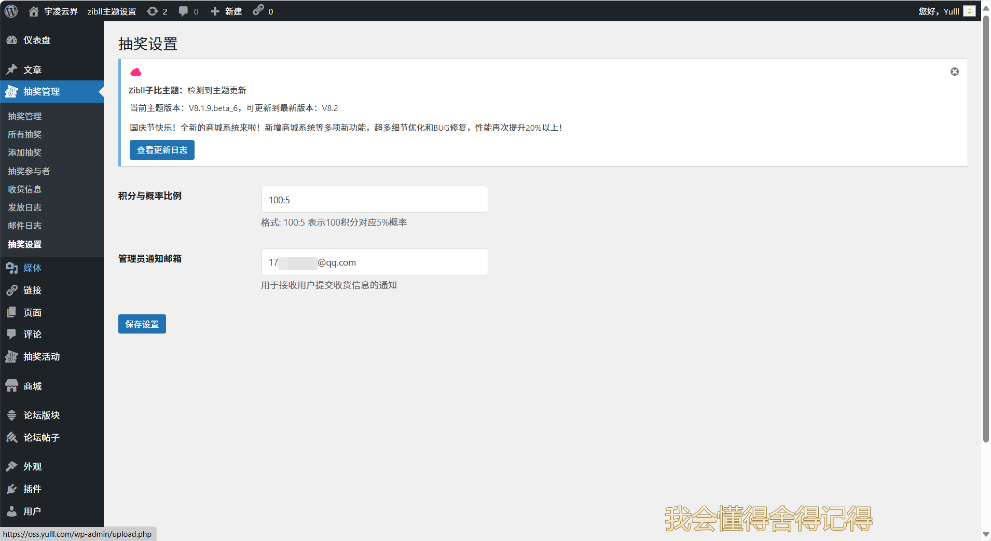
Task: Click the link chain icon in admin bar
Action: [x=258, y=10]
